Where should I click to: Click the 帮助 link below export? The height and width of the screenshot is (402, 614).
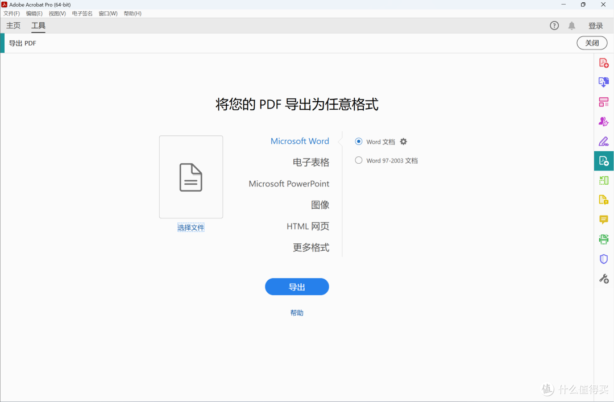click(297, 313)
